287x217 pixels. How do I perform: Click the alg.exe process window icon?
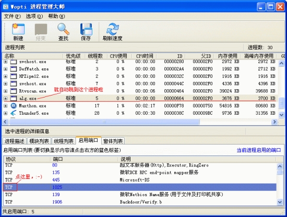14,98
